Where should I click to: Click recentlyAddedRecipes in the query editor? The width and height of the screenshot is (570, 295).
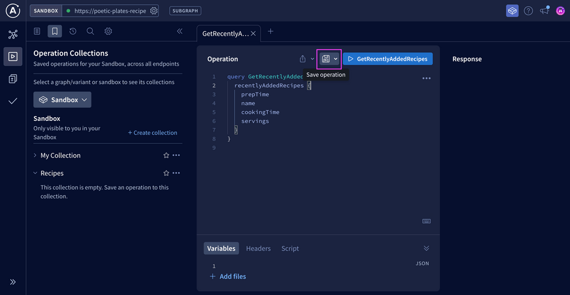pos(269,86)
